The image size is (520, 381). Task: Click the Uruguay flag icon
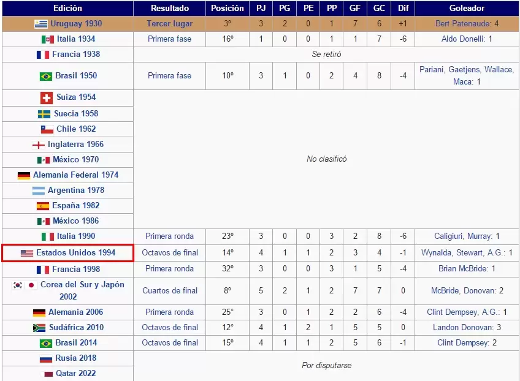point(40,24)
